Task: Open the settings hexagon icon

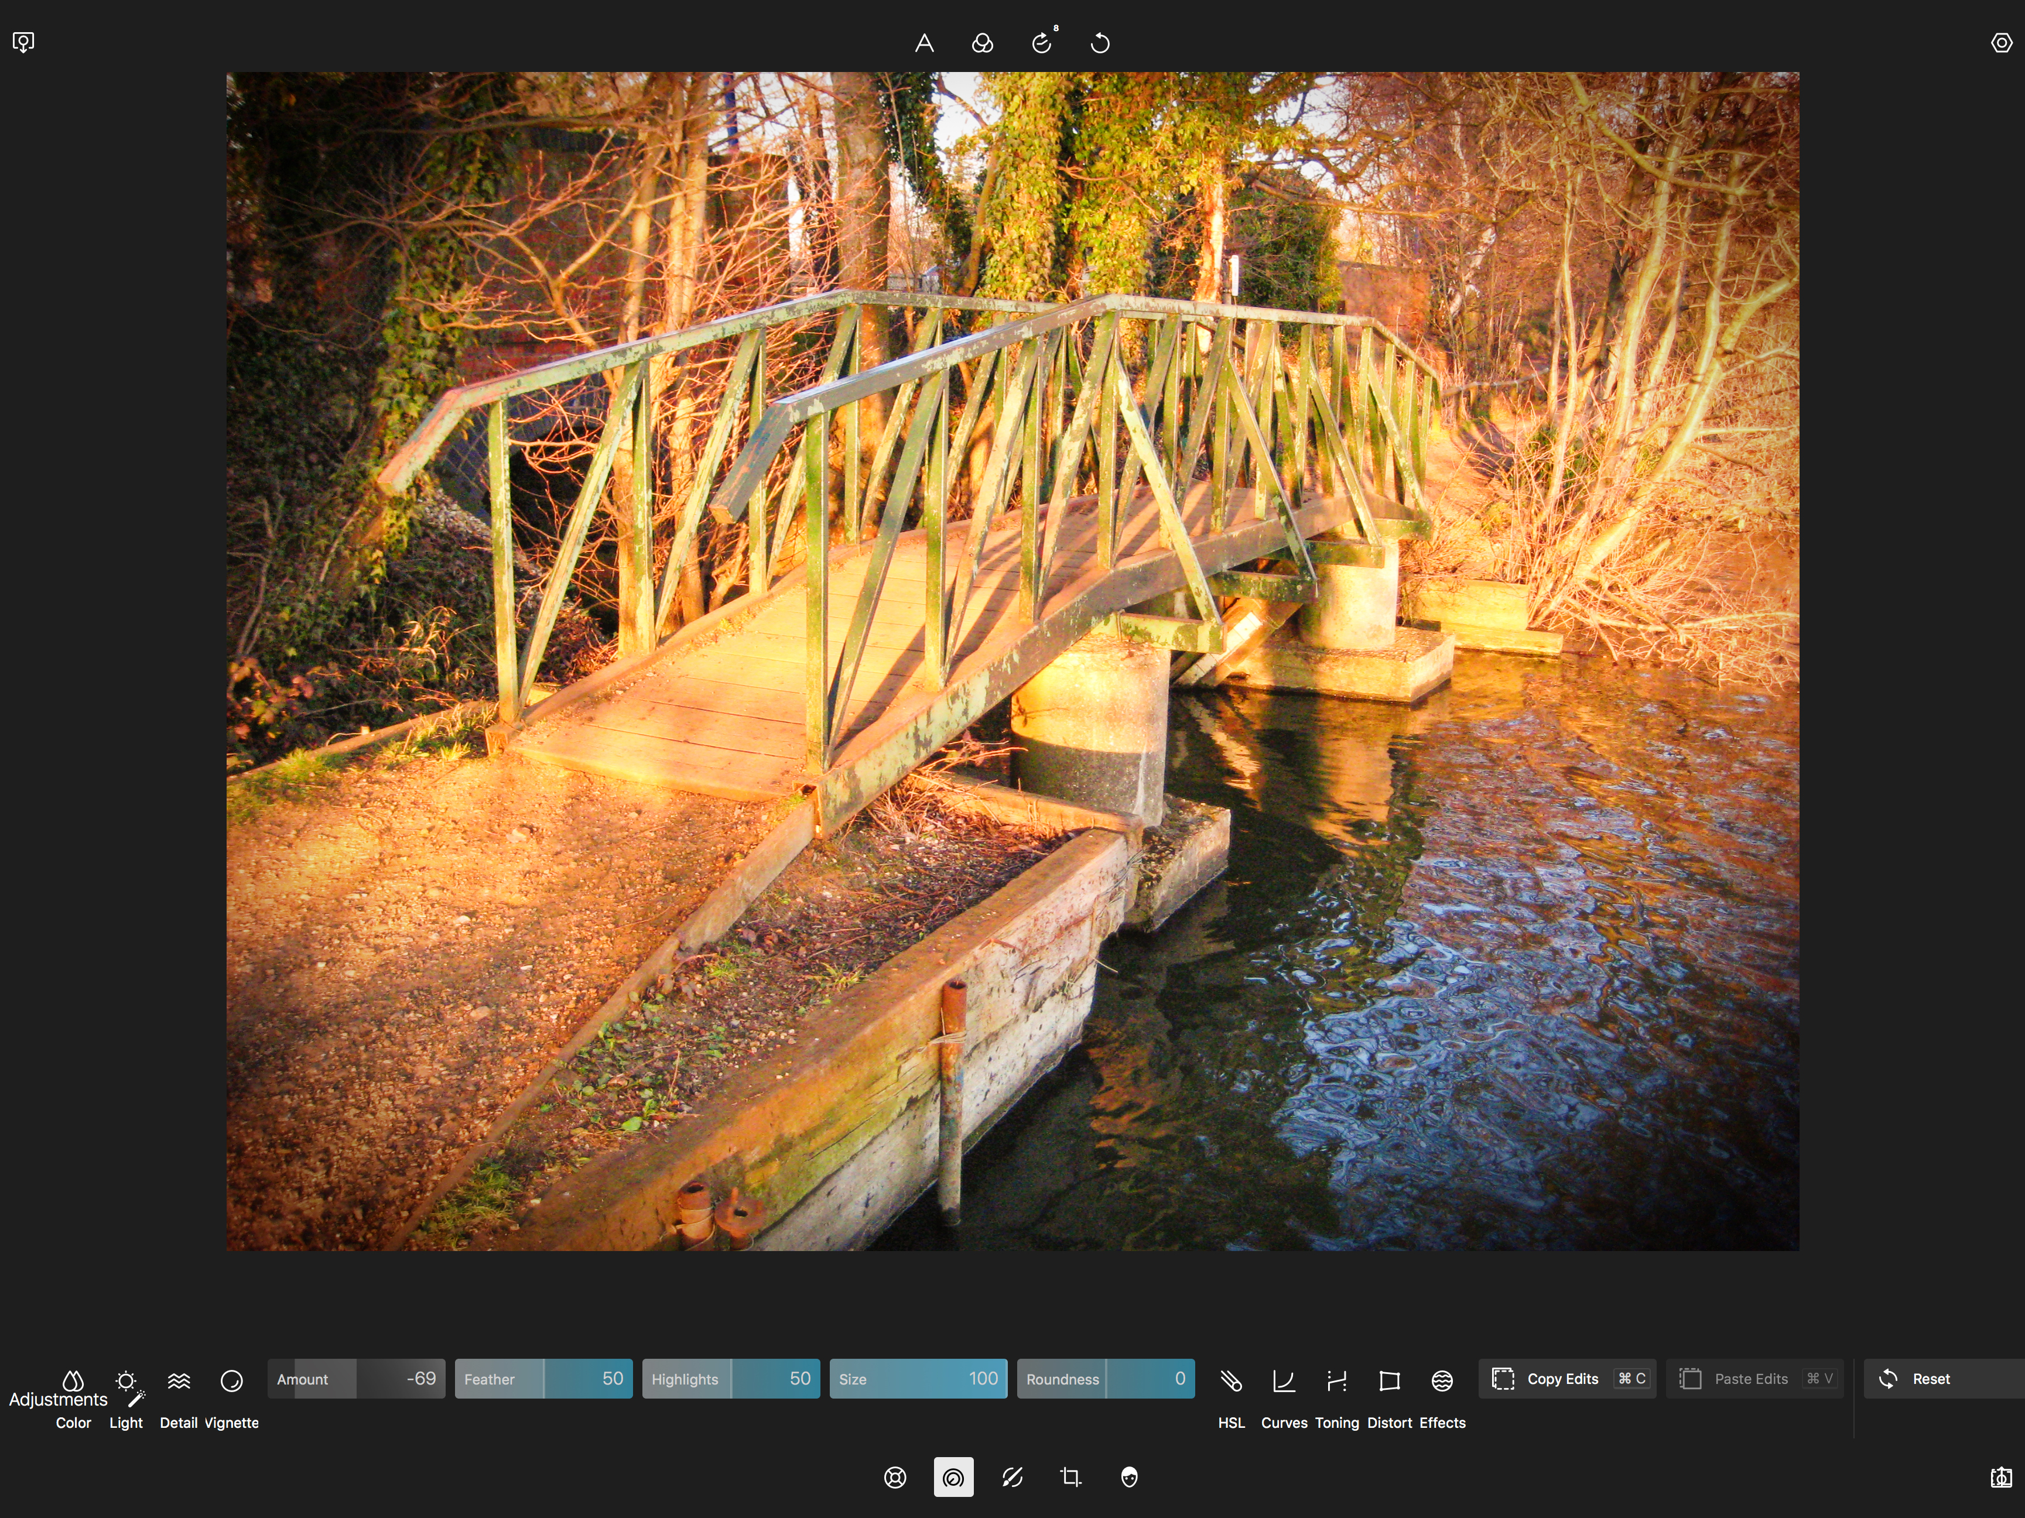Action: point(2001,43)
